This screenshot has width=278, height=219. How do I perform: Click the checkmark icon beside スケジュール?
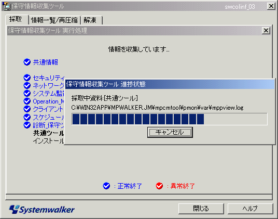pyautogui.click(x=27, y=117)
